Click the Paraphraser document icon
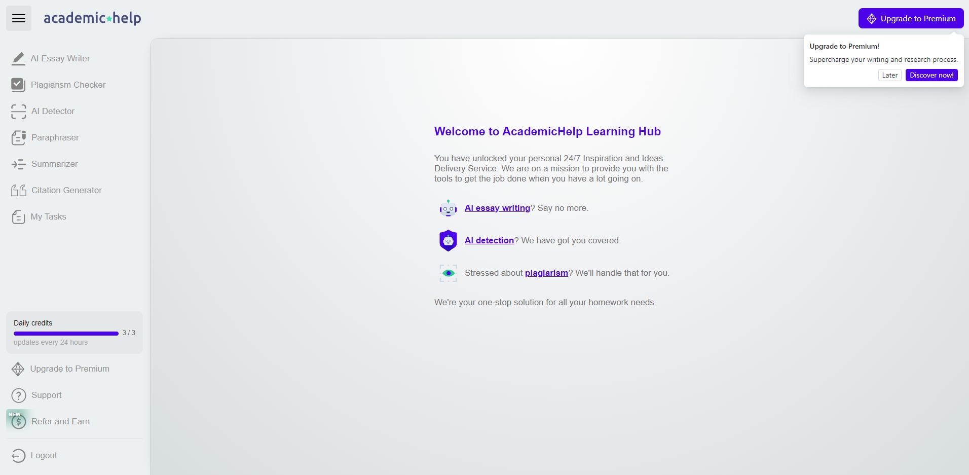969x475 pixels. 18,137
